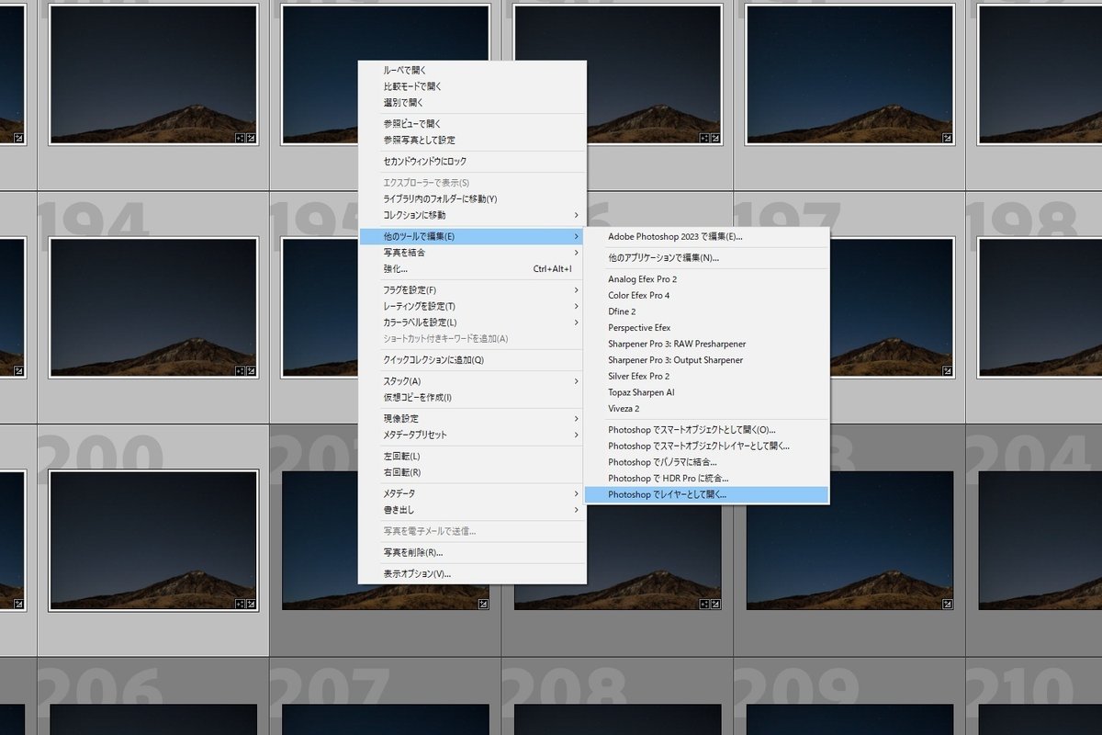Click the crop badge on the photo above cell 194
This screenshot has width=1102, height=735.
(240, 139)
